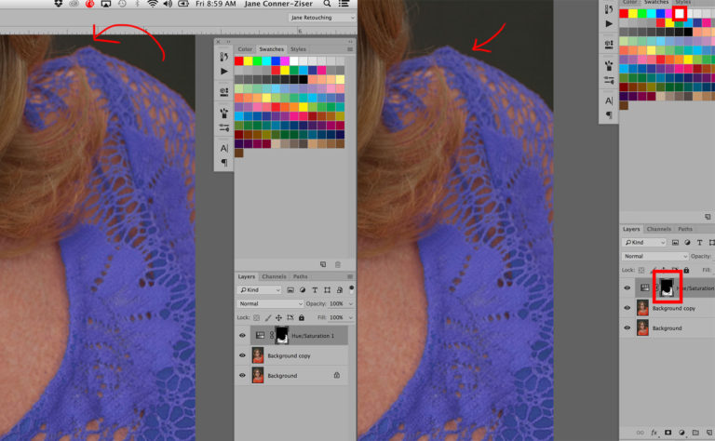Image resolution: width=715 pixels, height=441 pixels.
Task: Pick the lone brown swatch in left Swatches panel
Action: (x=239, y=153)
